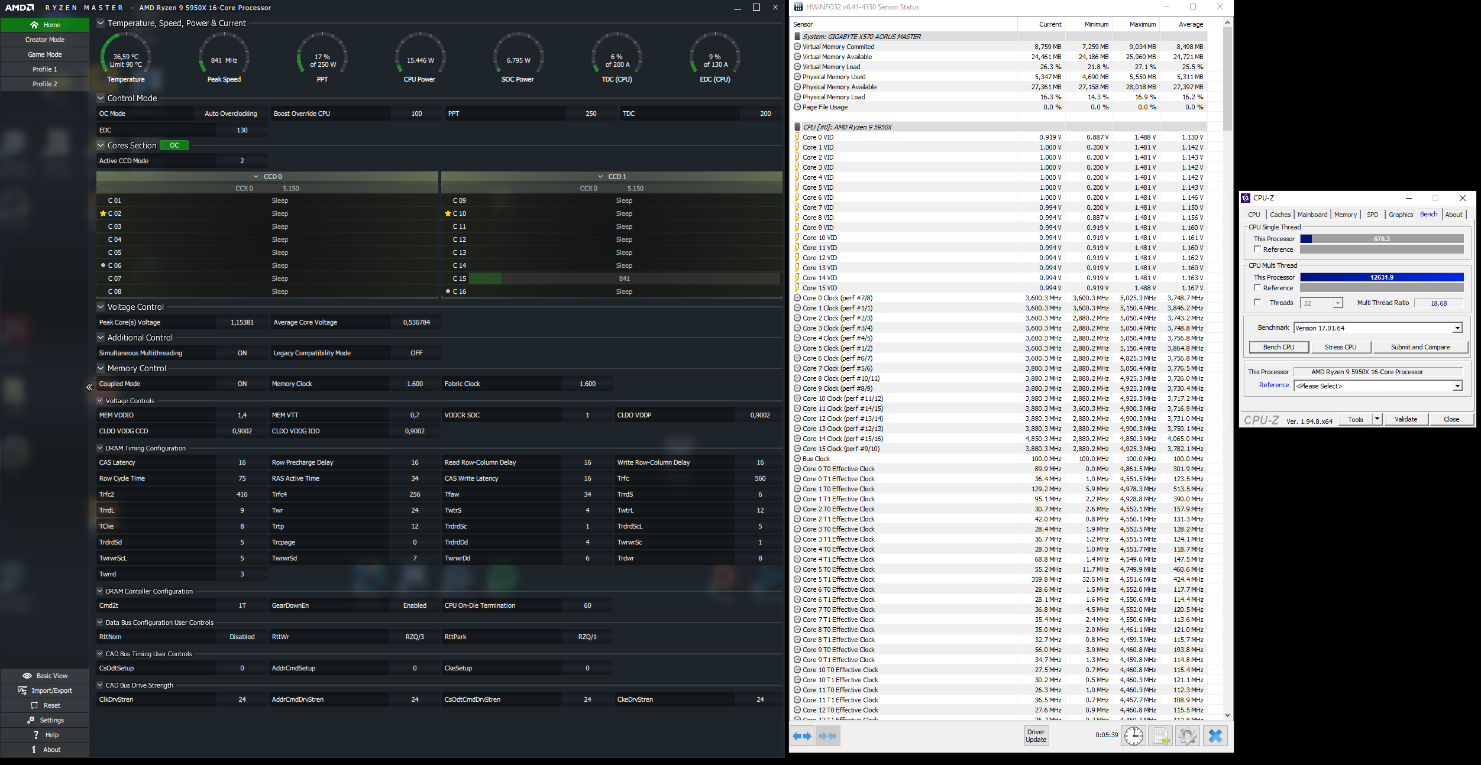Screen dimensions: 1481x765
Task: Click the Bench CPU button
Action: click(1279, 347)
